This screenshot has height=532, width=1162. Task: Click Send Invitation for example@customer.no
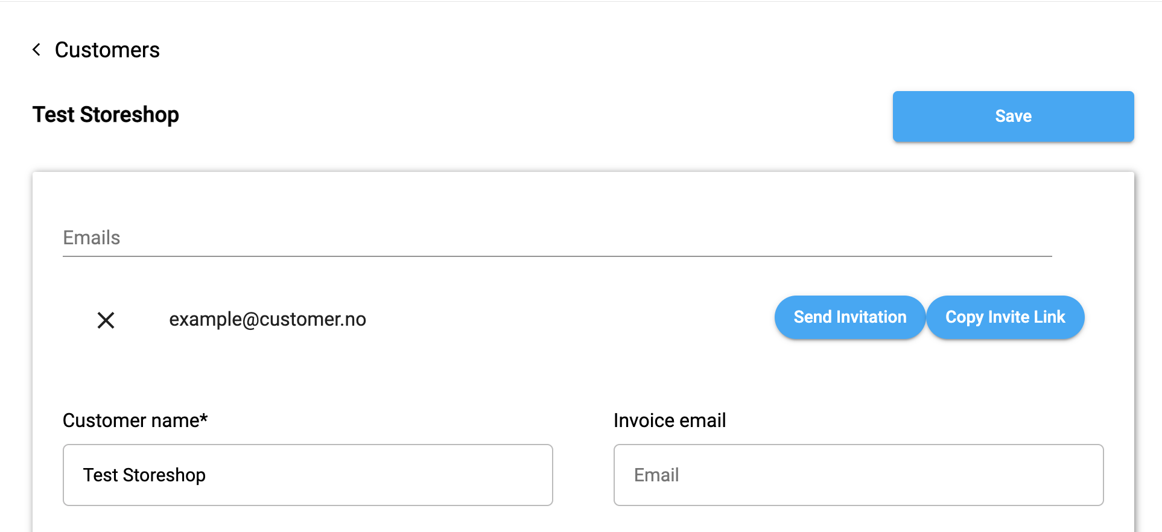click(849, 317)
